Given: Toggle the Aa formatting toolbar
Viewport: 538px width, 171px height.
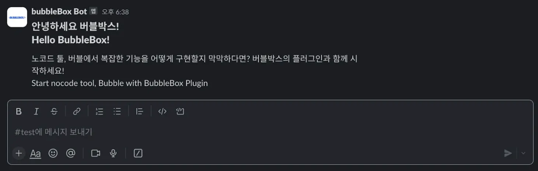Looking at the screenshot, I should 35,153.
